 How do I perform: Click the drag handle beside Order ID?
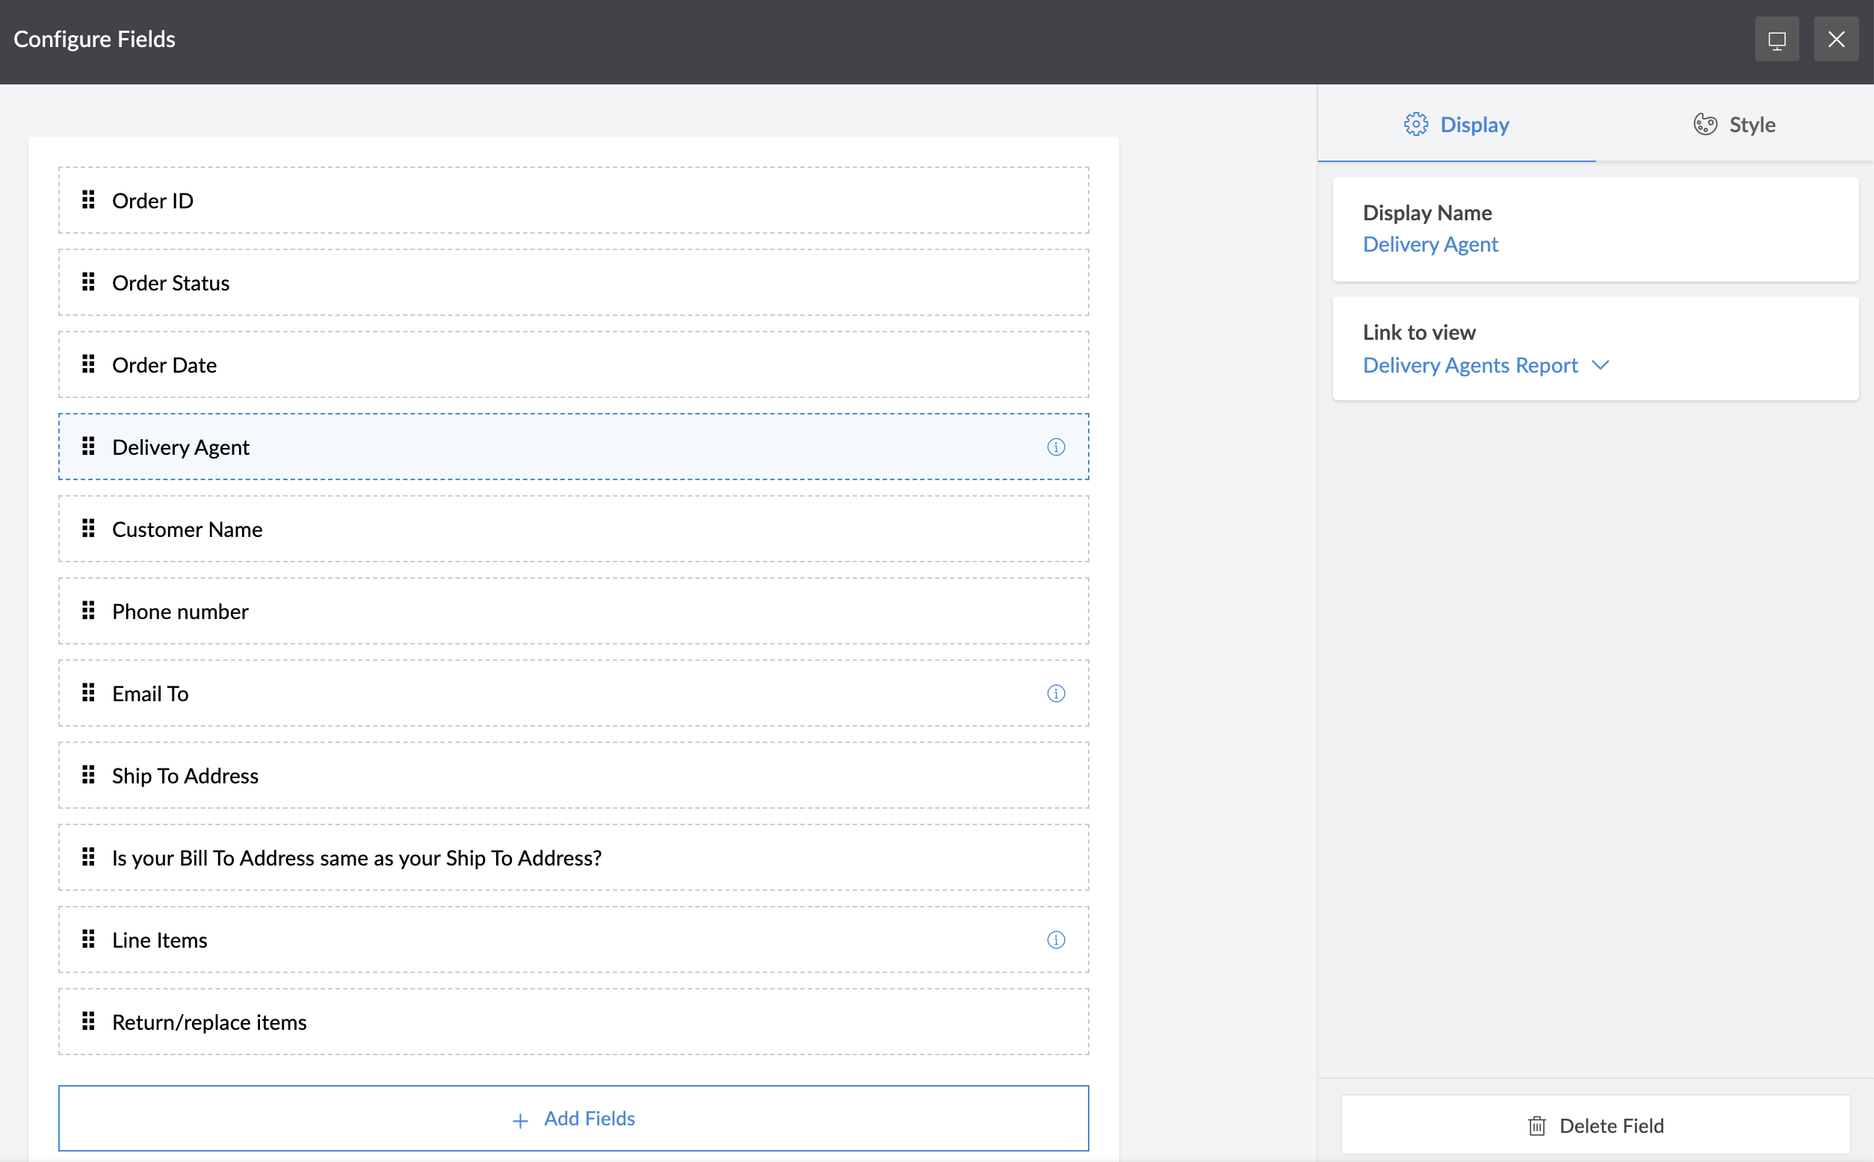click(x=88, y=200)
